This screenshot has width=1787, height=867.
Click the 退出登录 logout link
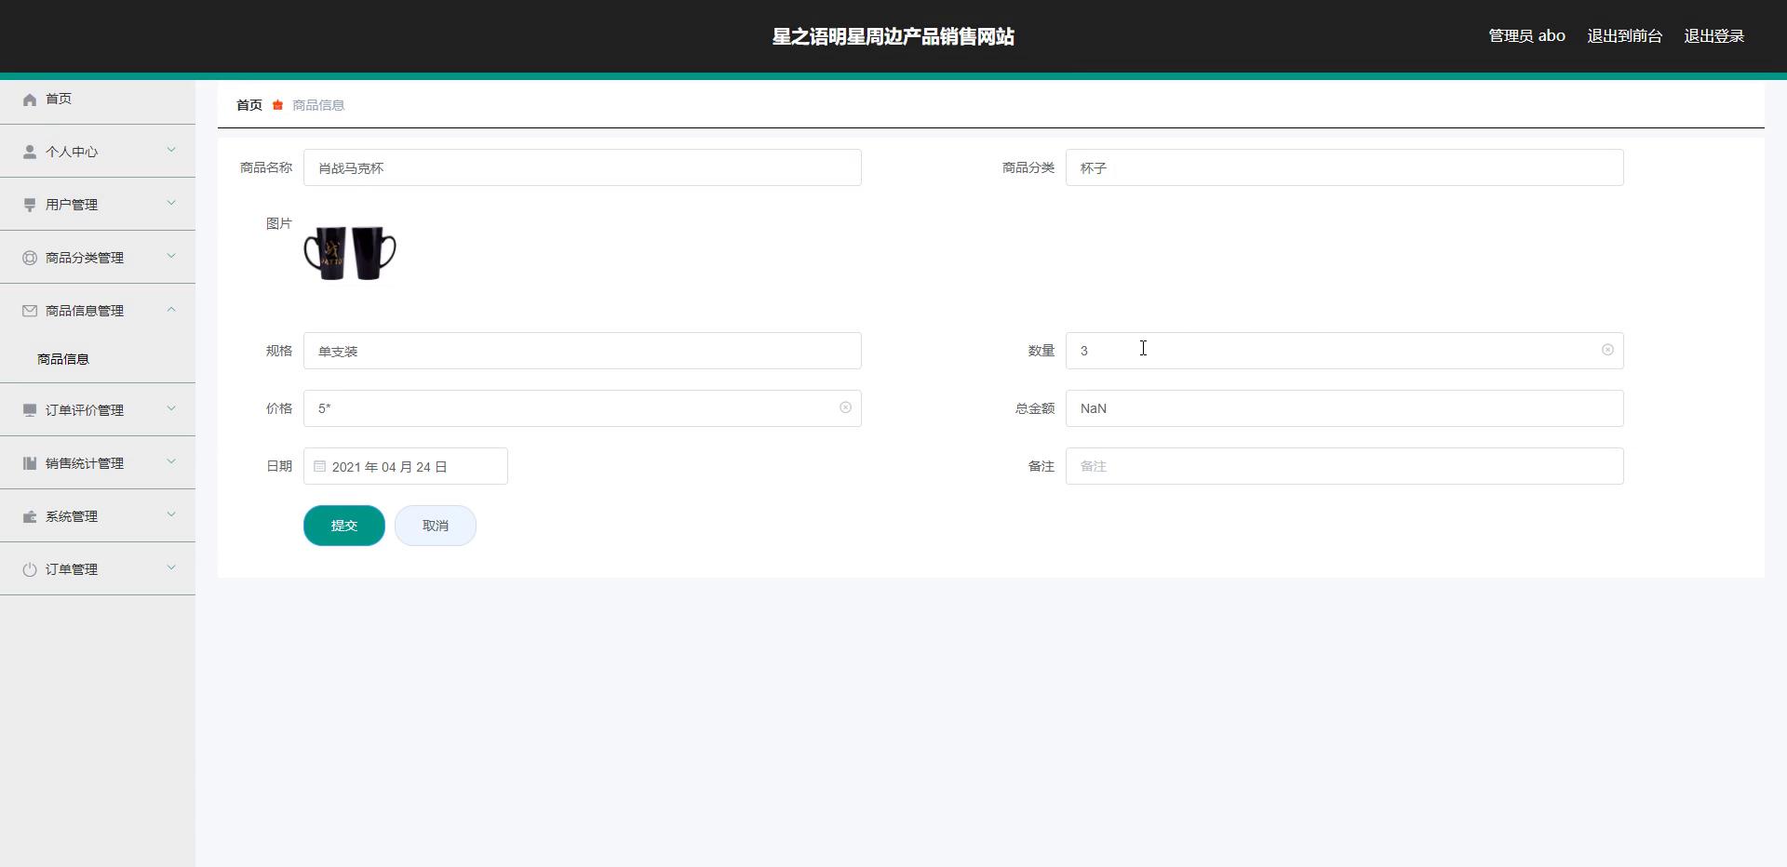tap(1713, 36)
